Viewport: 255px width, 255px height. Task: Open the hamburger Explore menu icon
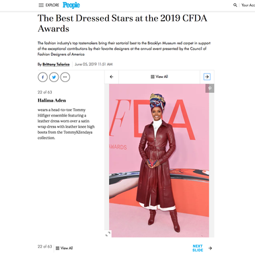41,5
